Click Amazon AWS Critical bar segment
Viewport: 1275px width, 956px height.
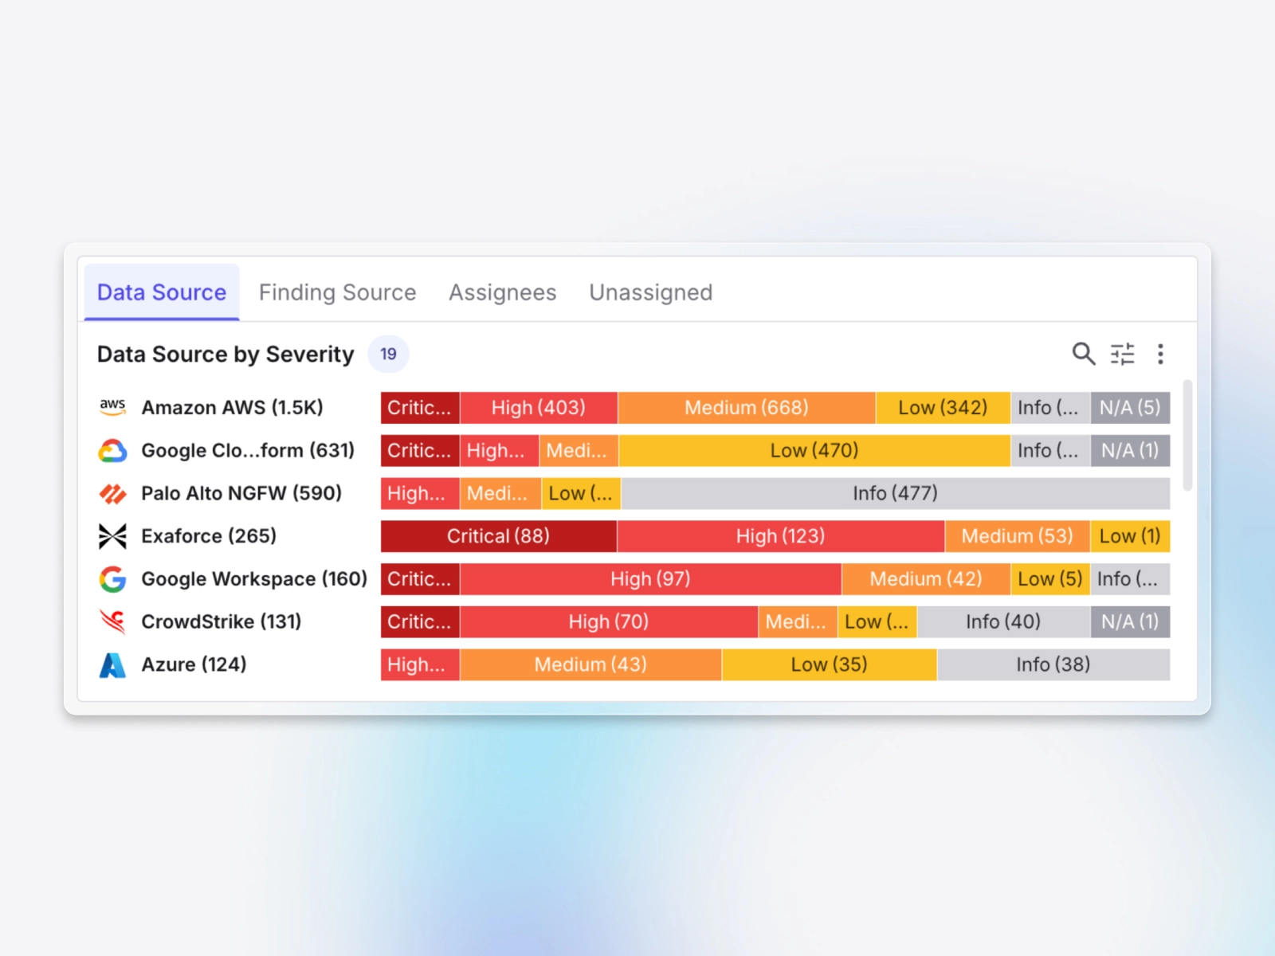[420, 407]
